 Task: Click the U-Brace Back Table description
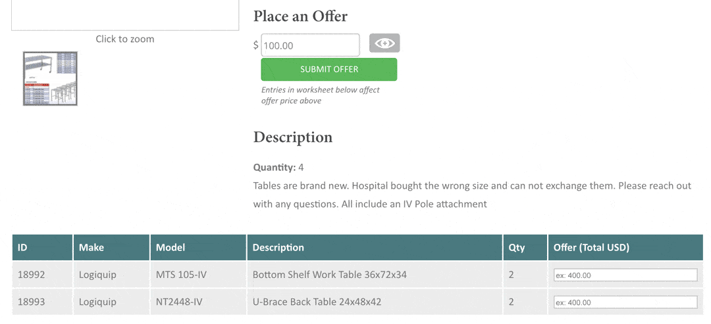click(x=317, y=302)
